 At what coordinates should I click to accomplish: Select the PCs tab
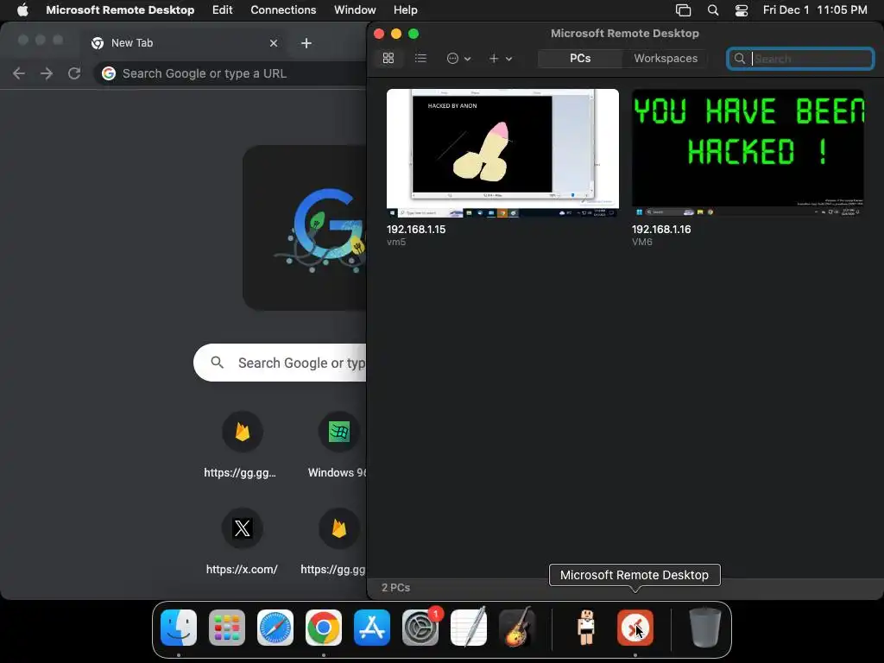point(580,58)
